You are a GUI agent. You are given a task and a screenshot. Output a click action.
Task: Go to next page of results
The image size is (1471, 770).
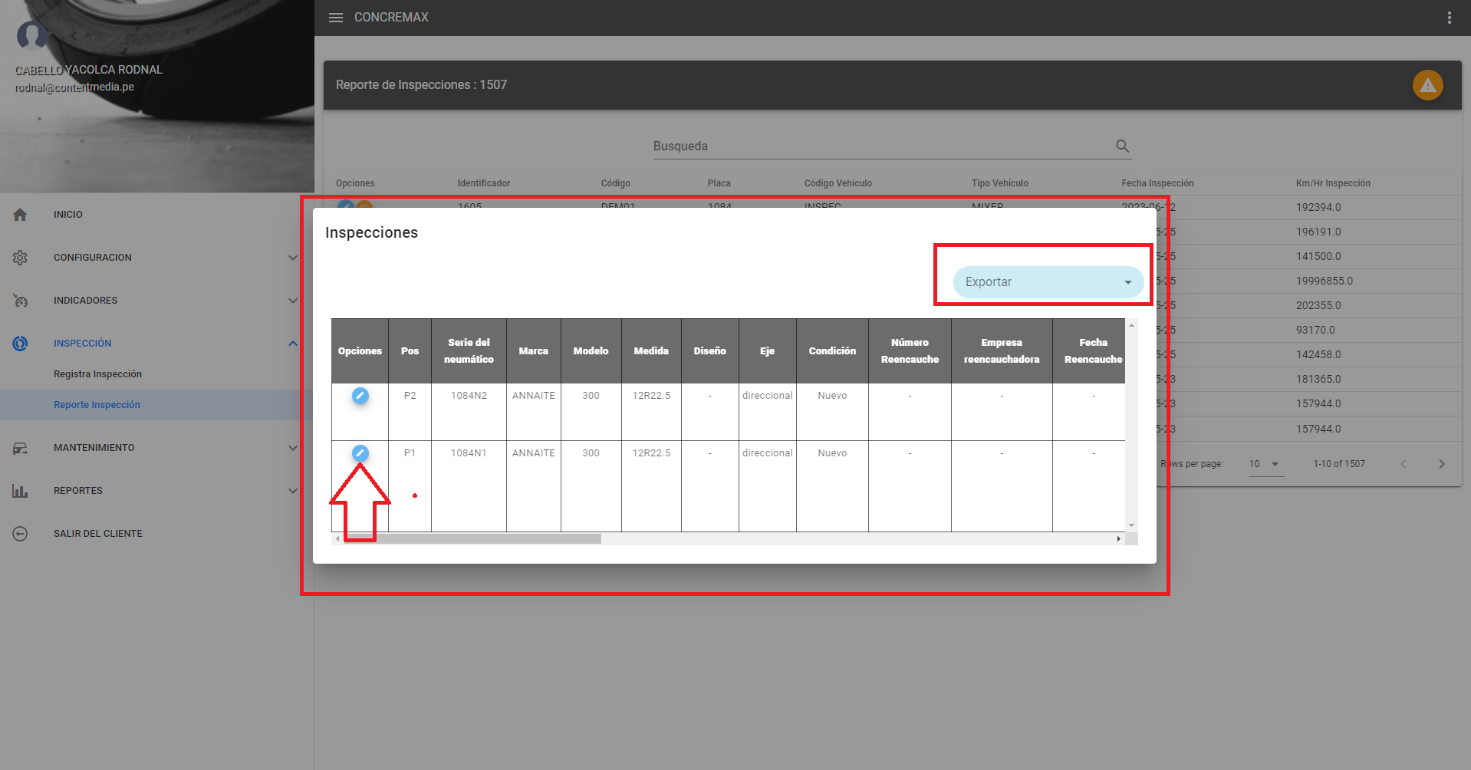(1441, 464)
